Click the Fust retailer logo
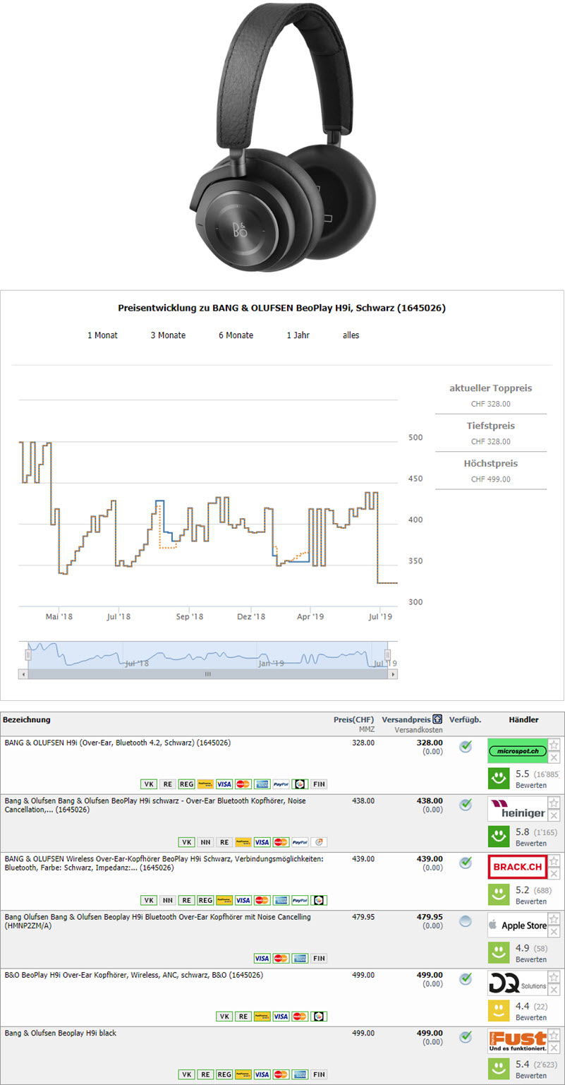 point(517,1041)
